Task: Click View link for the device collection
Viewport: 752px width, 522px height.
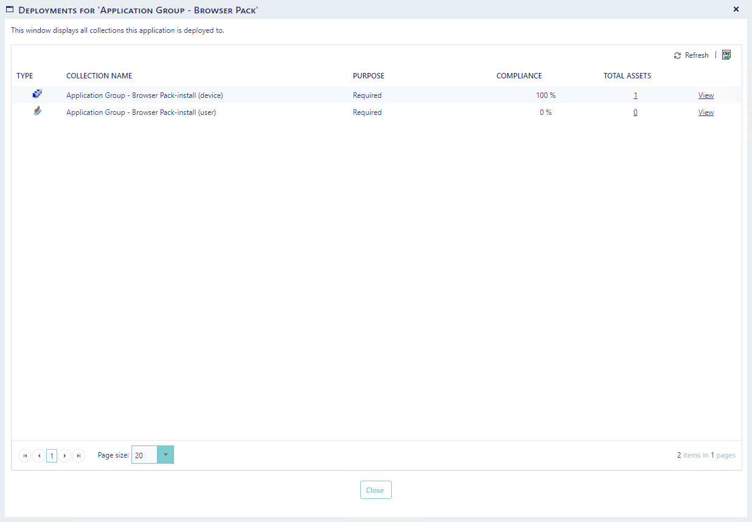Action: point(706,95)
